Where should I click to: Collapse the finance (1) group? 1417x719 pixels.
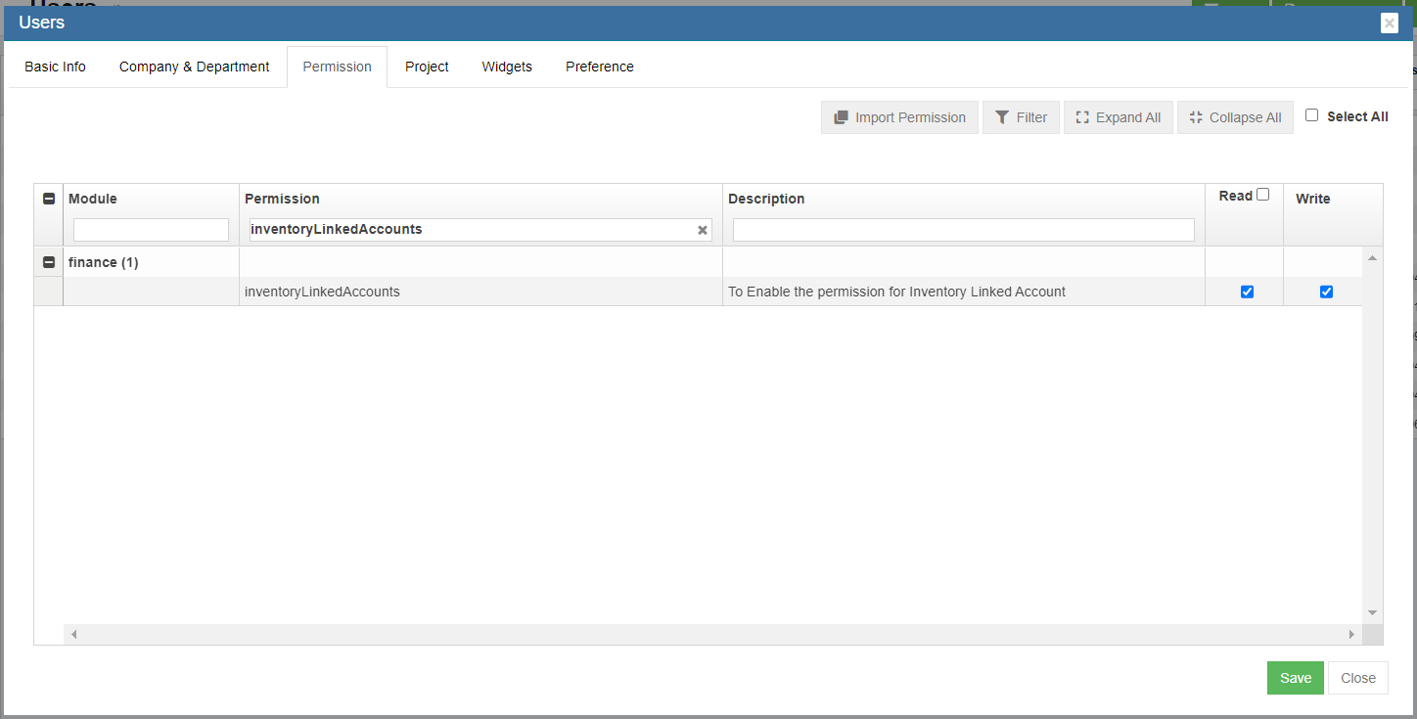[x=49, y=262]
